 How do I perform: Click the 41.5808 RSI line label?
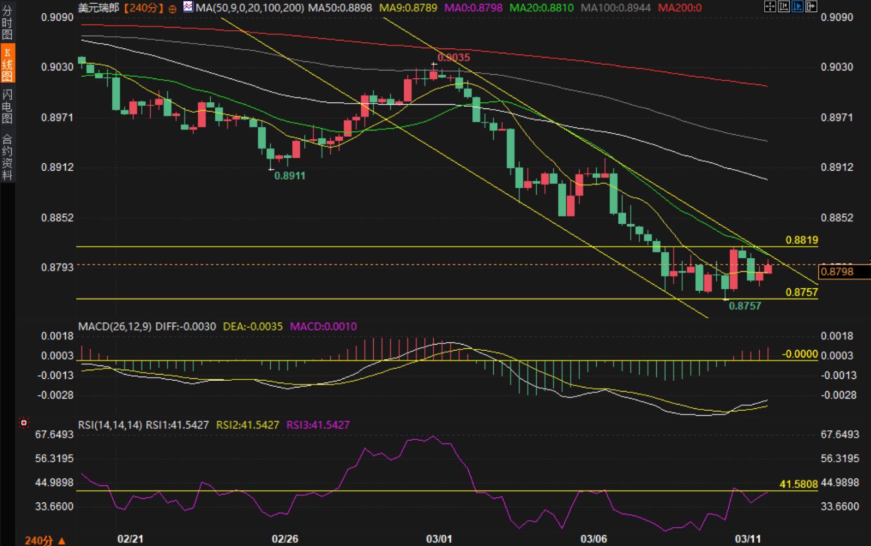[799, 484]
